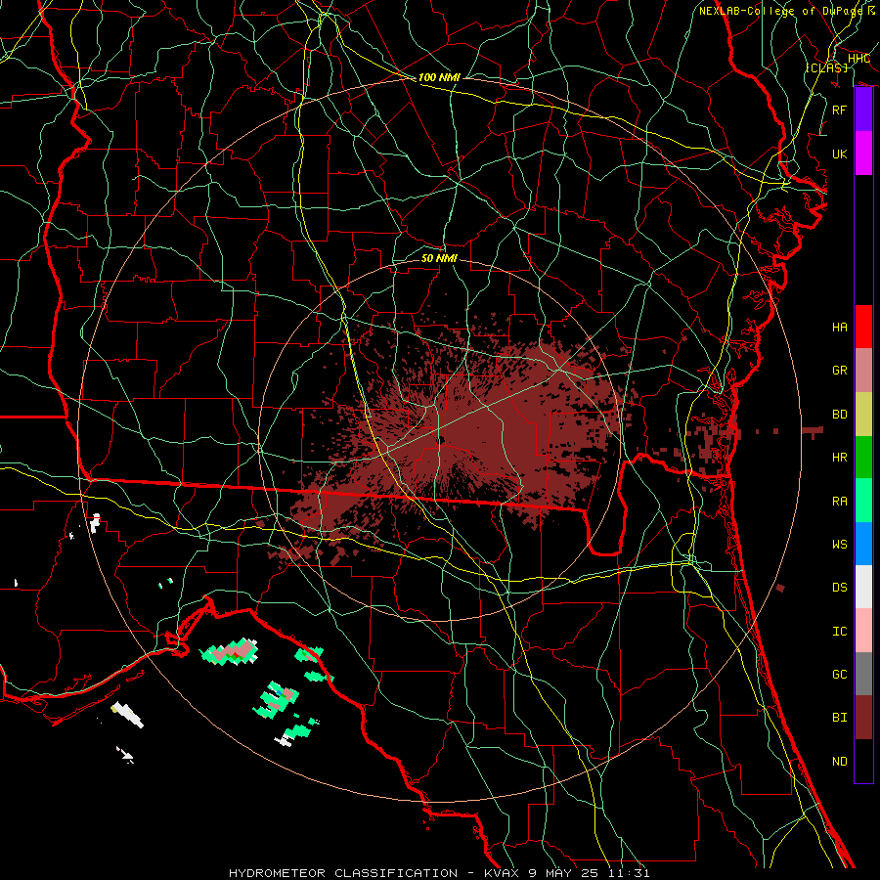
Task: Click the HA red legend swatch
Action: pyautogui.click(x=863, y=327)
